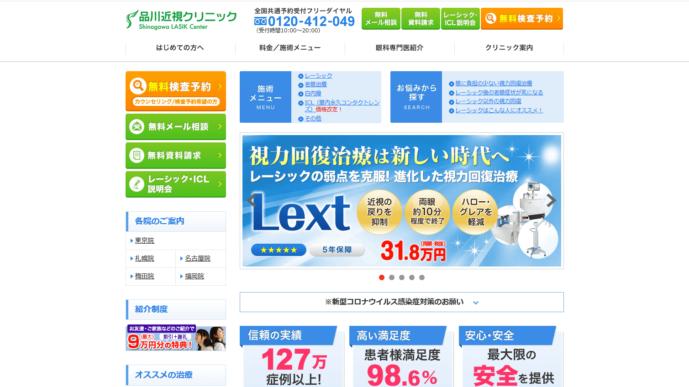Open the クリニック案内 menu

(509, 48)
